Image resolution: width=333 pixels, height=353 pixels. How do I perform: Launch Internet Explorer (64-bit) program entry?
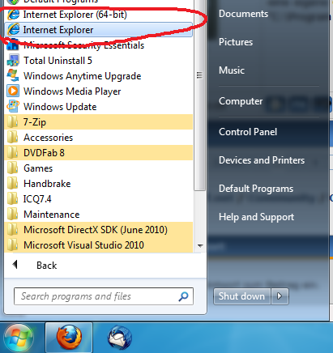pyautogui.click(x=99, y=15)
